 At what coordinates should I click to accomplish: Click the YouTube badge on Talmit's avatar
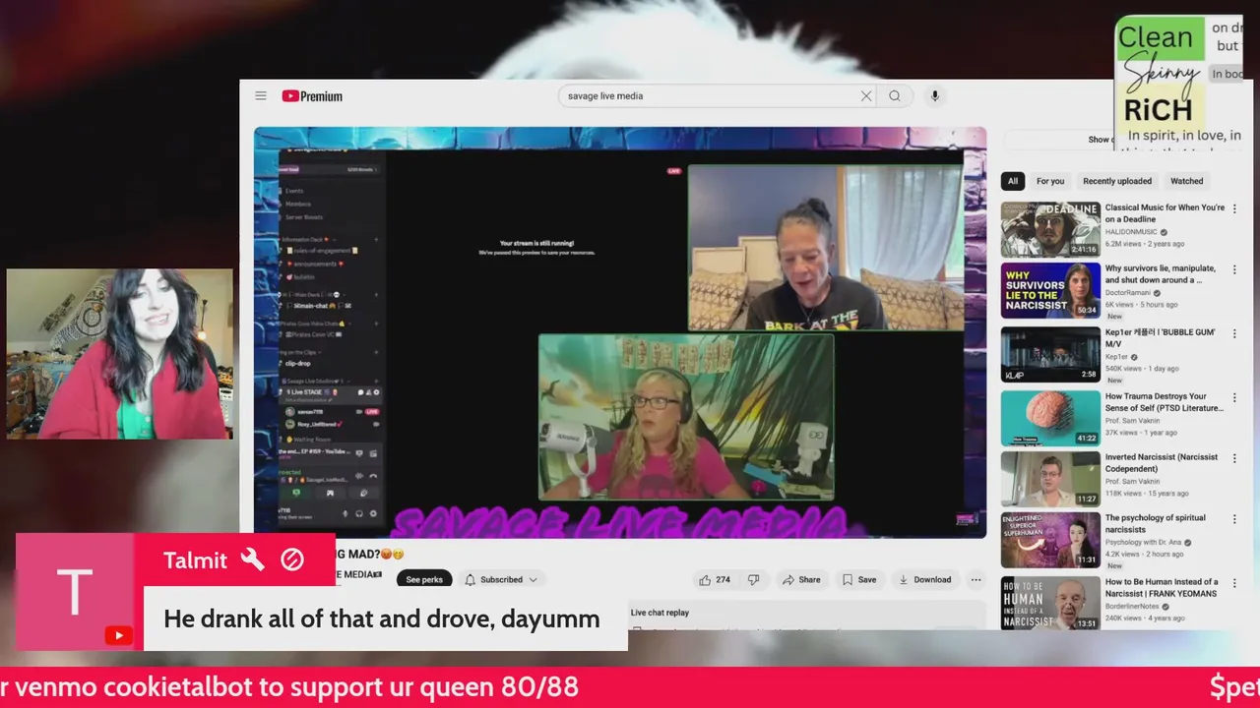point(118,635)
